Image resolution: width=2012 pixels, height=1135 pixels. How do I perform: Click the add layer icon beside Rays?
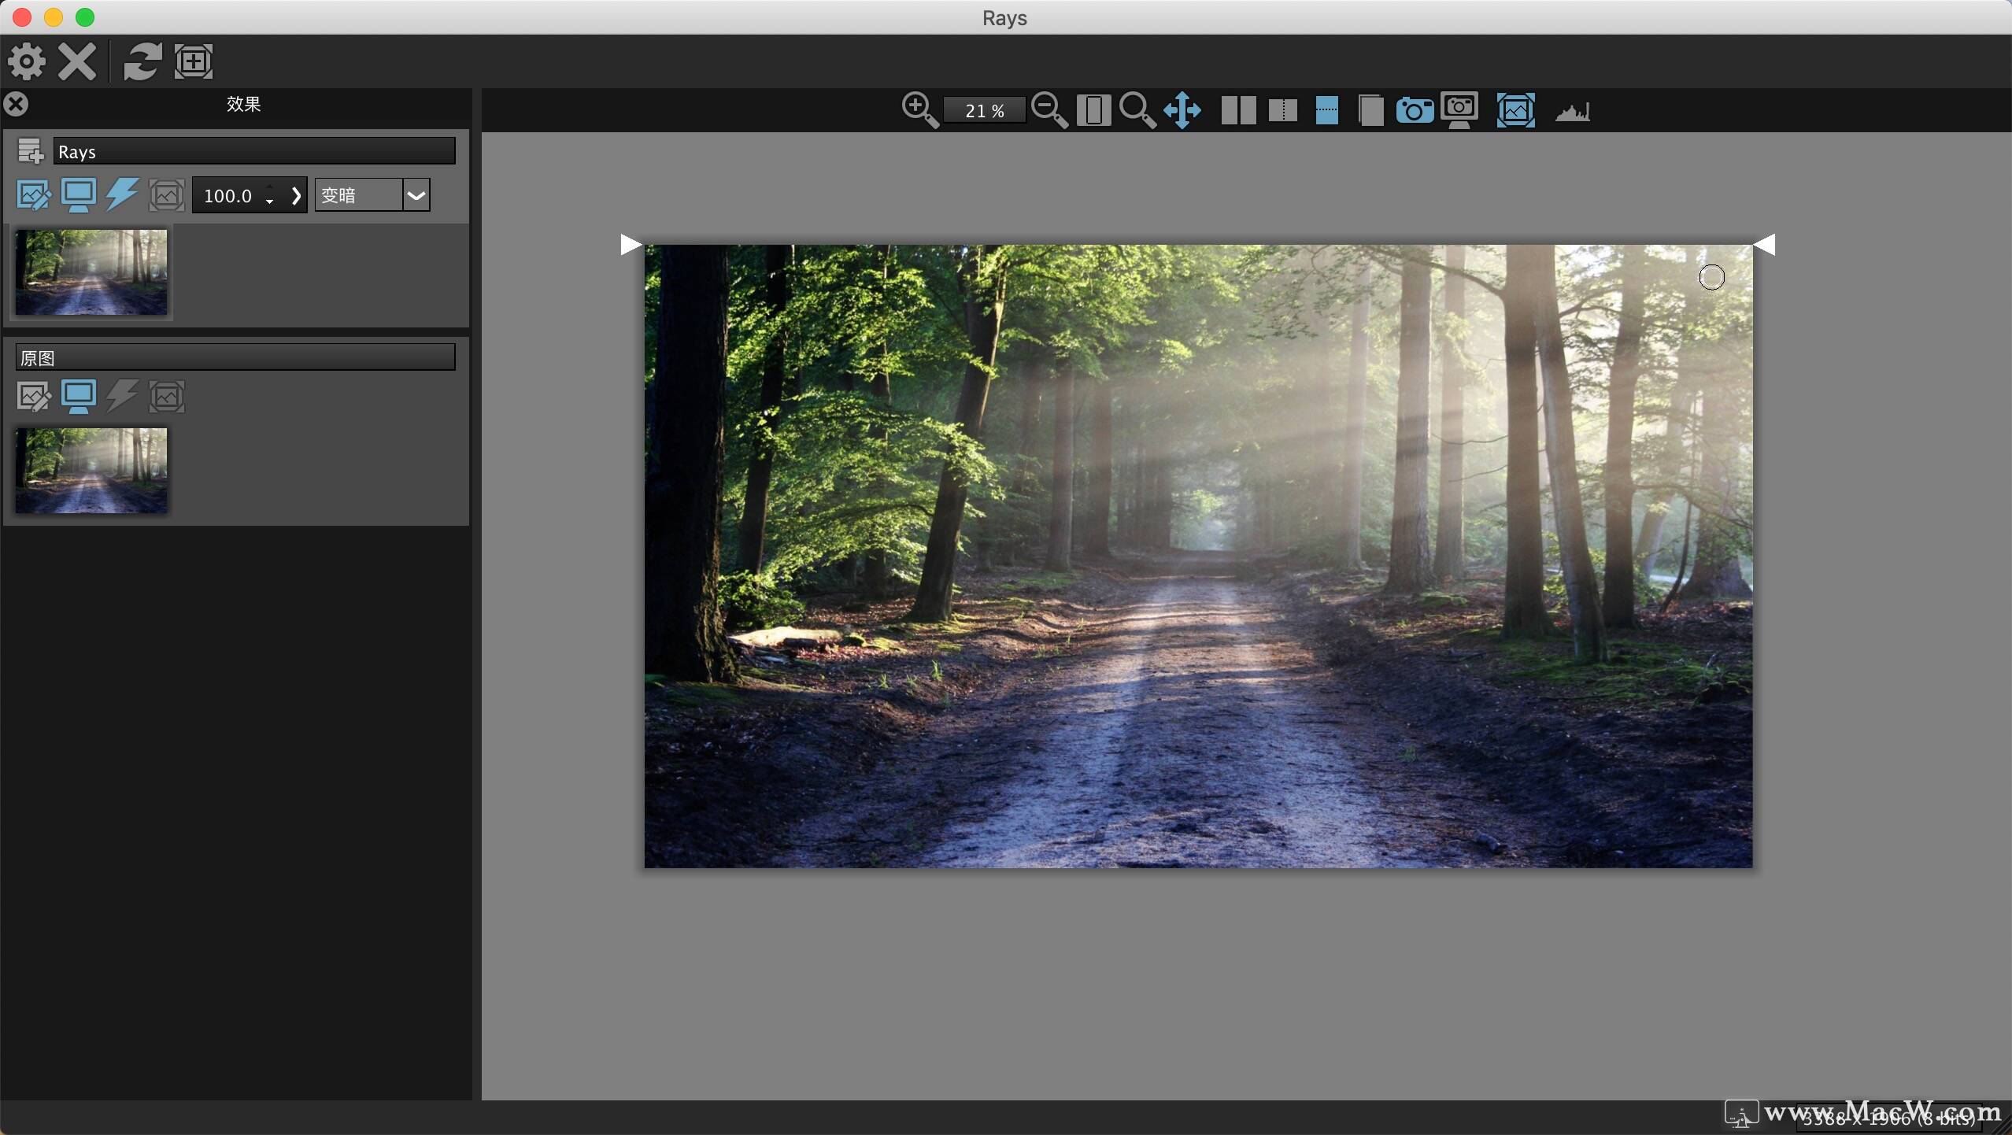31,151
